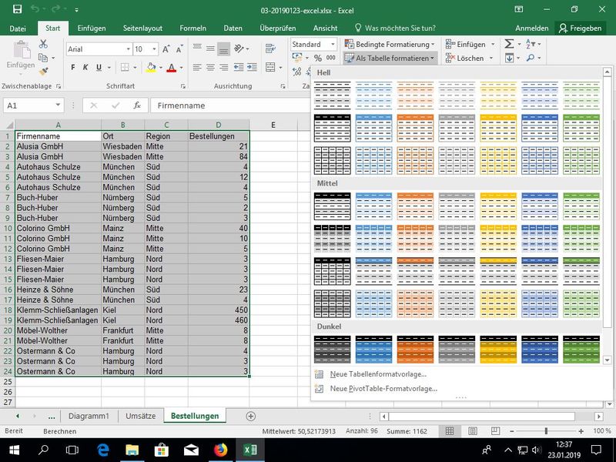Decrease indent icon
Image resolution: width=616 pixels, height=462 pixels.
[239, 68]
